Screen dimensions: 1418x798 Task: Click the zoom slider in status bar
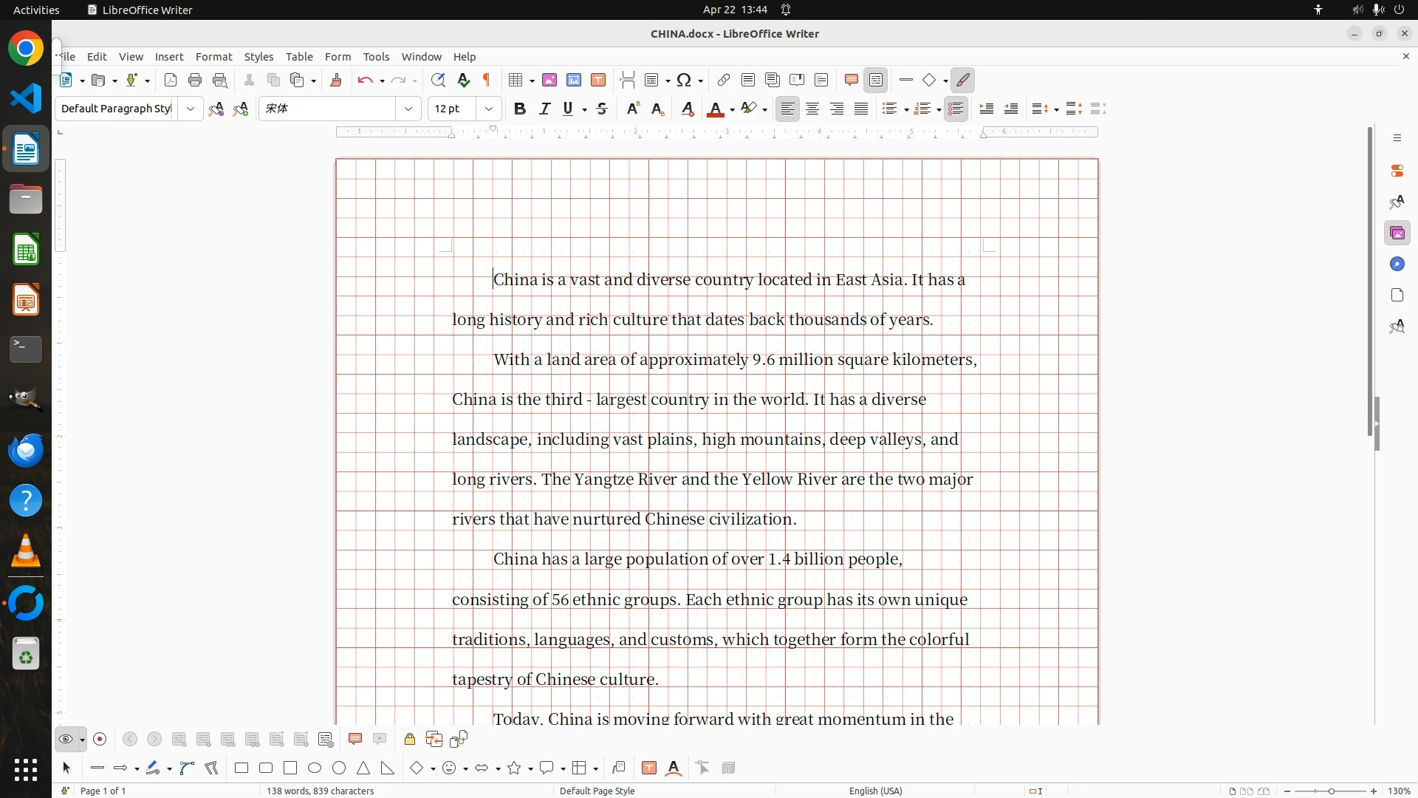click(1331, 791)
